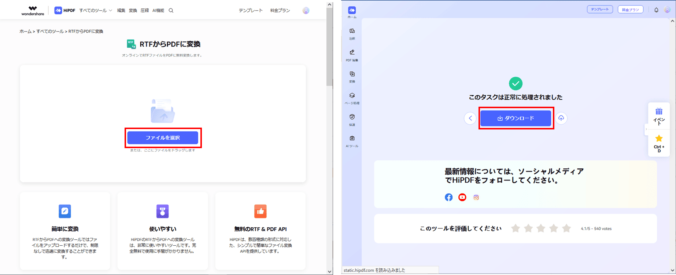Click the left window scrollbar down arrow
Image resolution: width=676 pixels, height=275 pixels.
tap(330, 272)
